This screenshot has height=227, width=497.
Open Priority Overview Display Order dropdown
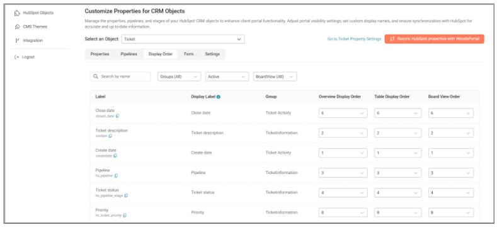(x=343, y=212)
